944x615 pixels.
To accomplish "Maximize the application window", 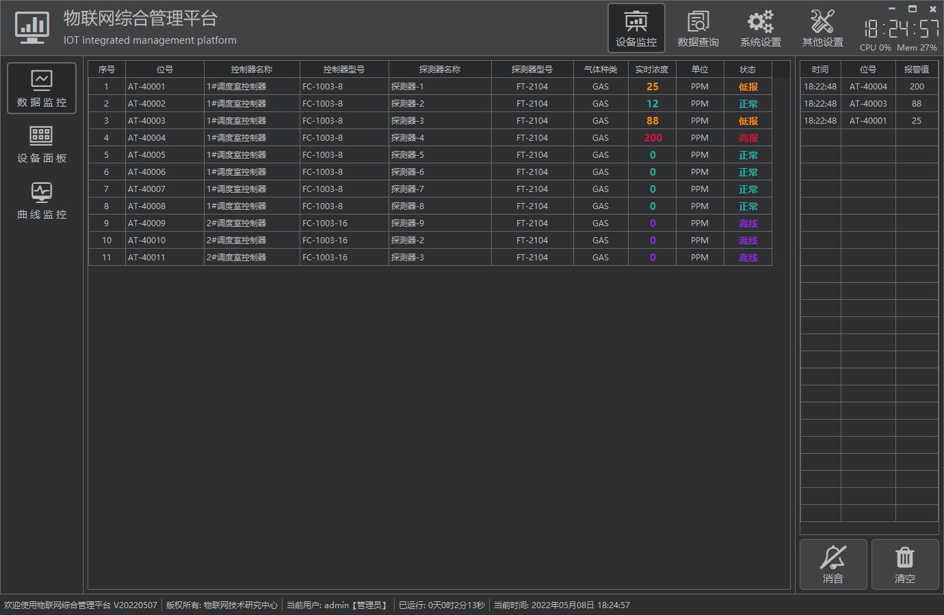I will [912, 9].
